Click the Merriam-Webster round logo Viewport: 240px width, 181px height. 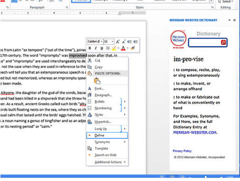point(179,38)
